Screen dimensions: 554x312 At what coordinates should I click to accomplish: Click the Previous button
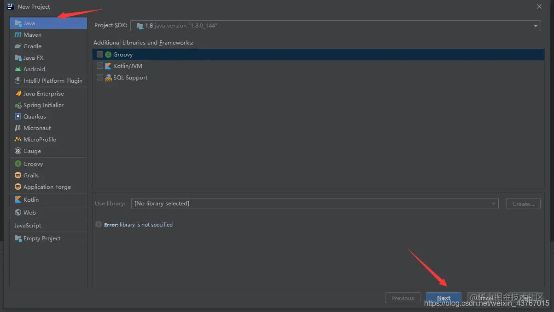(402, 298)
